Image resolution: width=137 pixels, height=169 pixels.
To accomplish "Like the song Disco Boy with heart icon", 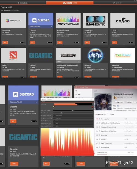I will click(99, 135).
